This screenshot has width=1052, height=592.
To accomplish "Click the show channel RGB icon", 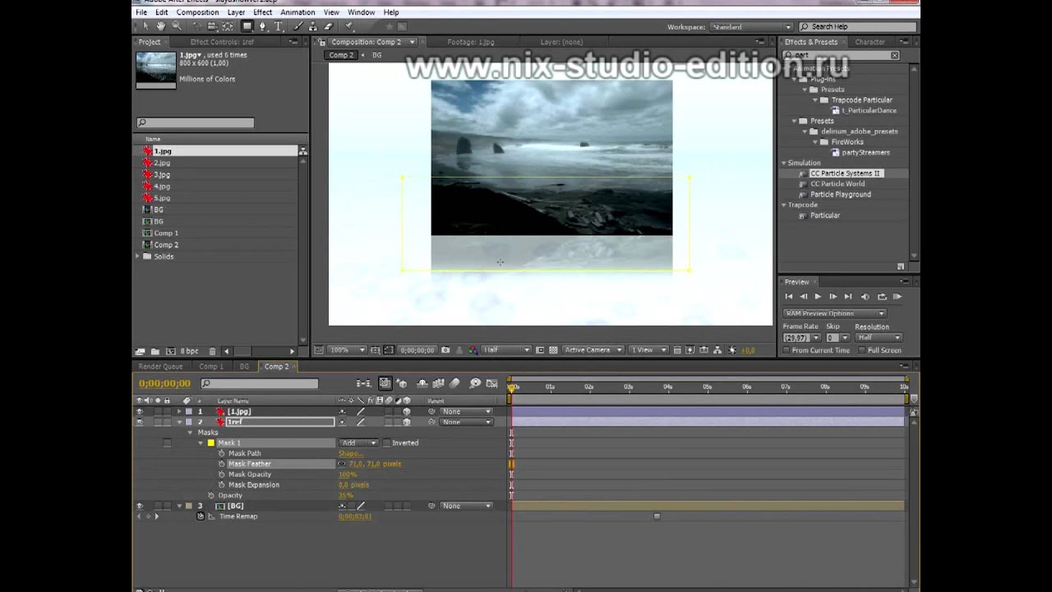I will [x=473, y=350].
